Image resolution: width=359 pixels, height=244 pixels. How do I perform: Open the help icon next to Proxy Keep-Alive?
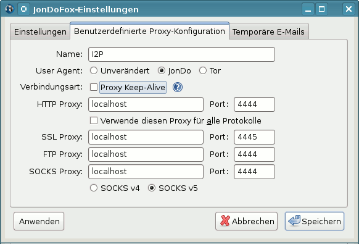pos(178,87)
